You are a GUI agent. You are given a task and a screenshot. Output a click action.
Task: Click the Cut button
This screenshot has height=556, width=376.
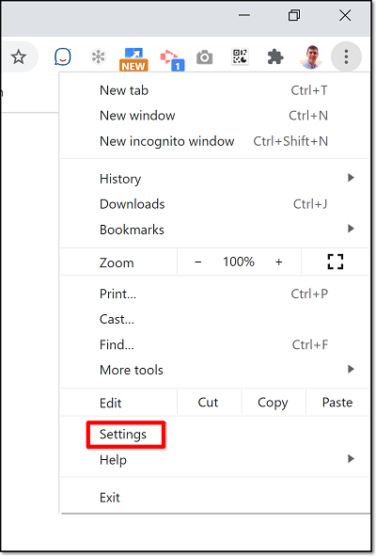click(x=209, y=403)
